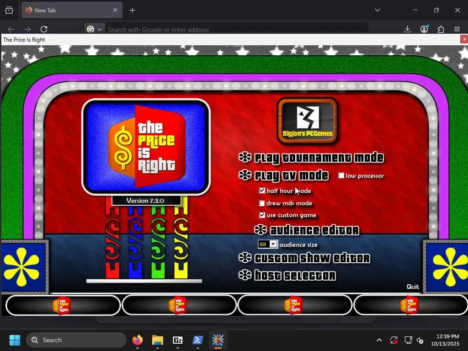Viewport: 468px width, 351px height.
Task: Start Play Tournament Mode
Action: 319,158
